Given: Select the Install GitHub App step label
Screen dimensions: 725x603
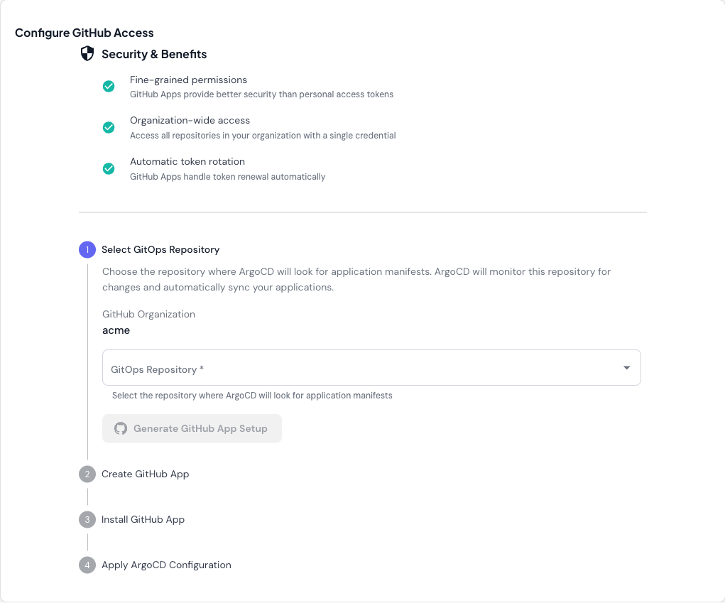Looking at the screenshot, I should pyautogui.click(x=143, y=519).
